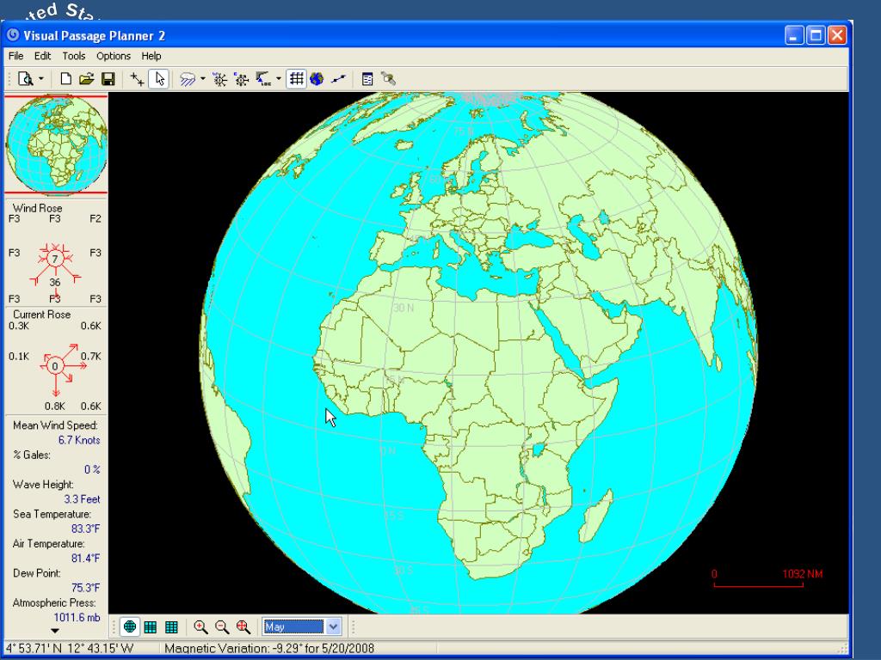Select the route waypoint plotting tool

[x=137, y=79]
